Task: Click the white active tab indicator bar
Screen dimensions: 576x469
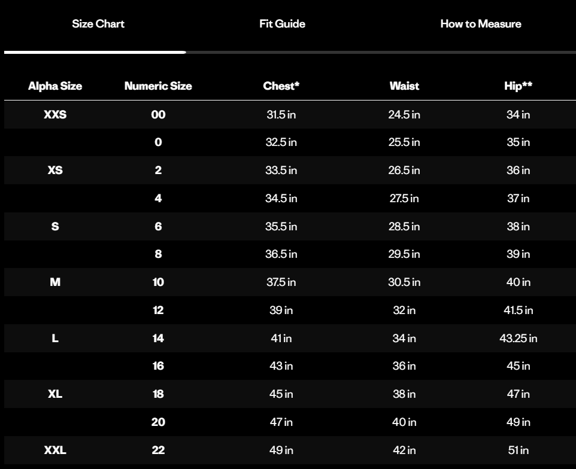Action: click(95, 53)
